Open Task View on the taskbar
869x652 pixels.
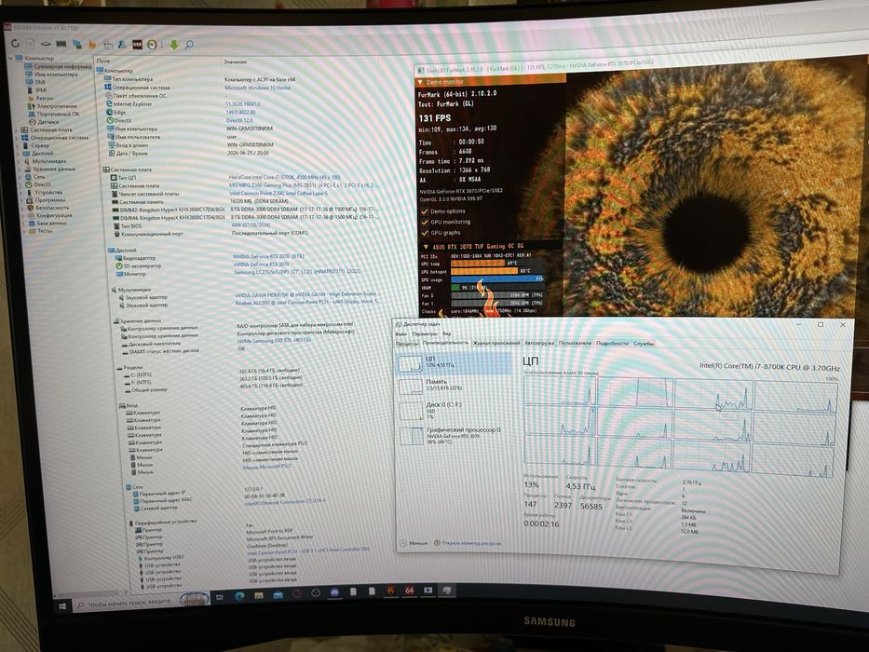coord(220,597)
